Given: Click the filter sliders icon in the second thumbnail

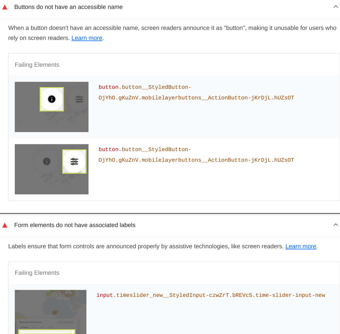Looking at the screenshot, I should click(x=74, y=161).
